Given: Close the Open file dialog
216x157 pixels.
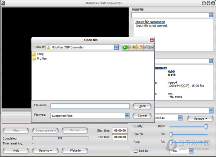Looking at the screenshot, I should tap(152, 40).
